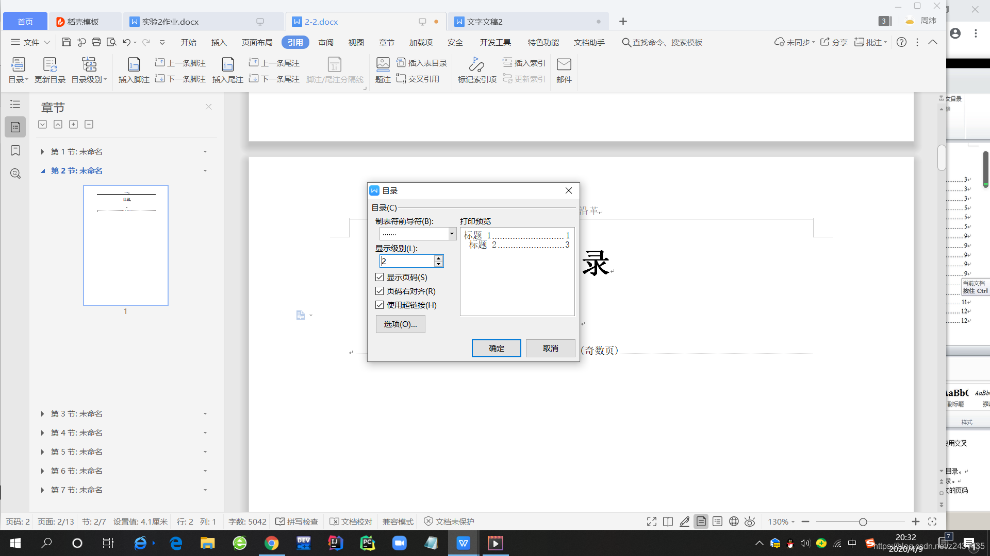
Task: Click the Windows Start button
Action: coord(15,543)
